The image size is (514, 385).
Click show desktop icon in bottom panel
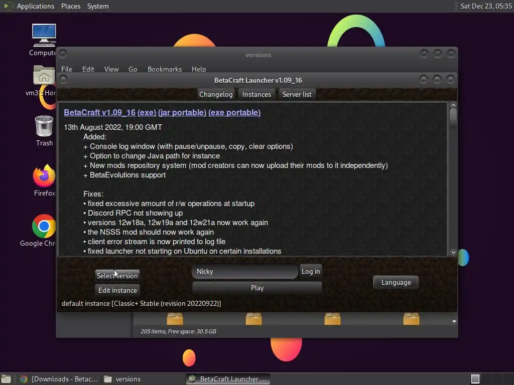coord(6,379)
